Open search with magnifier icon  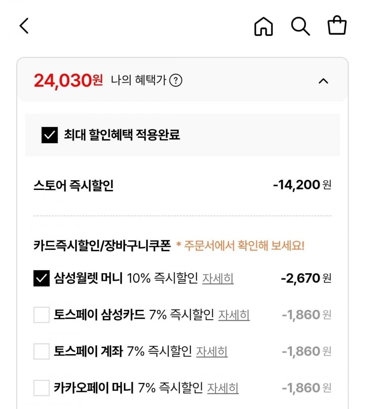[x=301, y=27]
